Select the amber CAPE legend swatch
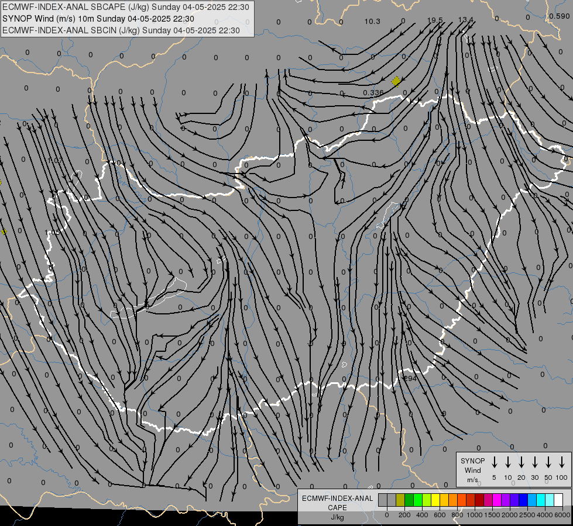The image size is (573, 526). coord(444,500)
